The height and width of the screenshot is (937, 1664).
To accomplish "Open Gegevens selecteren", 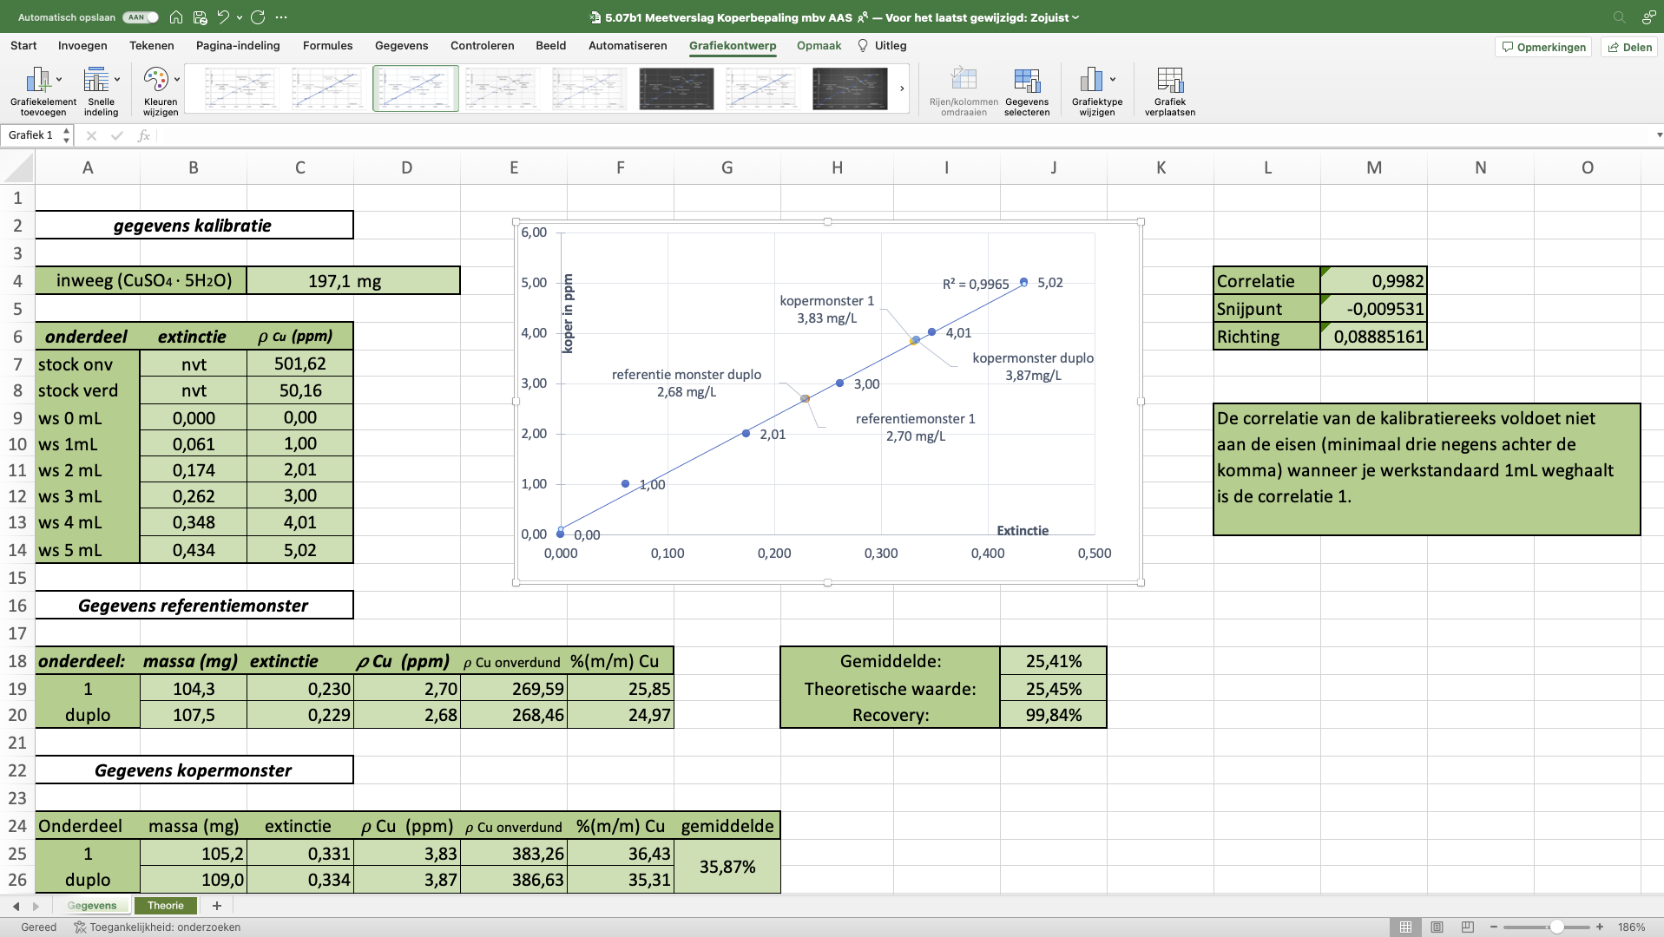I will 1029,89.
